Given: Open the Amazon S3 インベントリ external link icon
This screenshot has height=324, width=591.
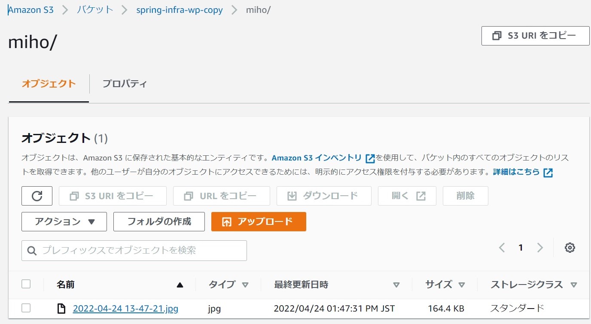Looking at the screenshot, I should click(369, 158).
